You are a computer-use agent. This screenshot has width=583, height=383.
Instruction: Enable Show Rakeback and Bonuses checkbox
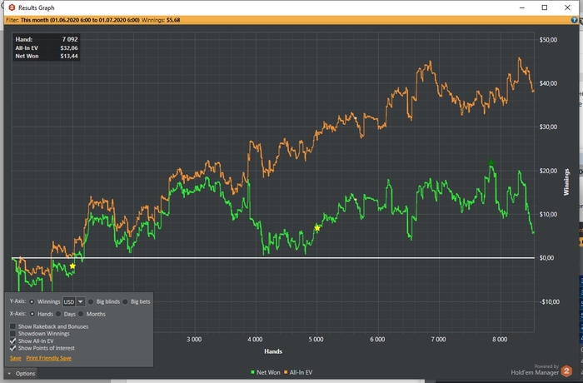(12, 326)
